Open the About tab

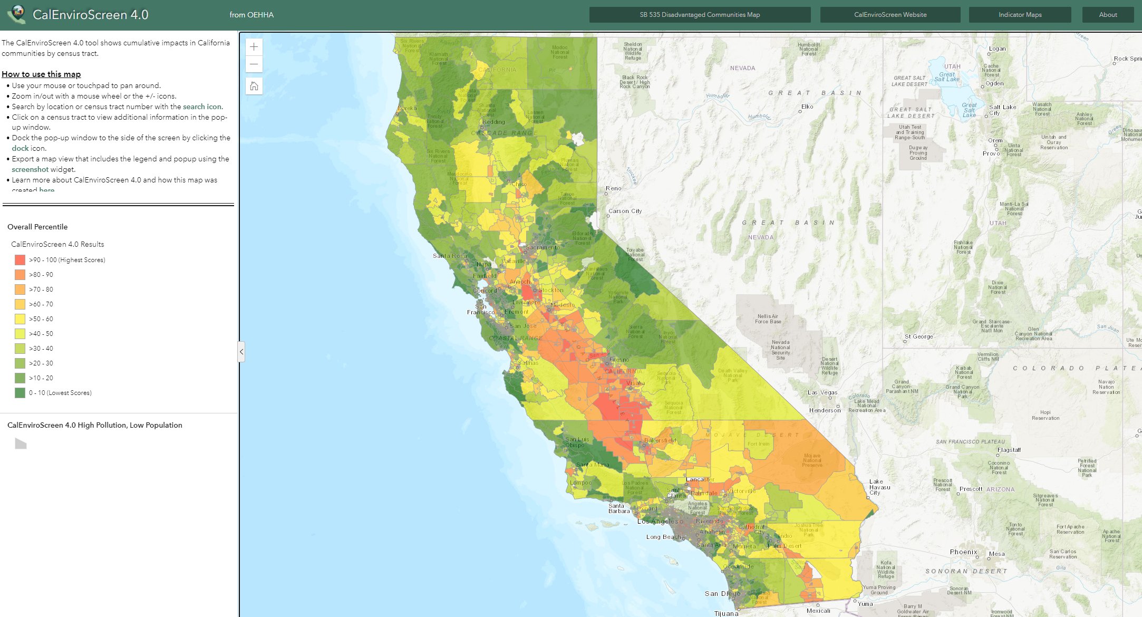(x=1108, y=15)
